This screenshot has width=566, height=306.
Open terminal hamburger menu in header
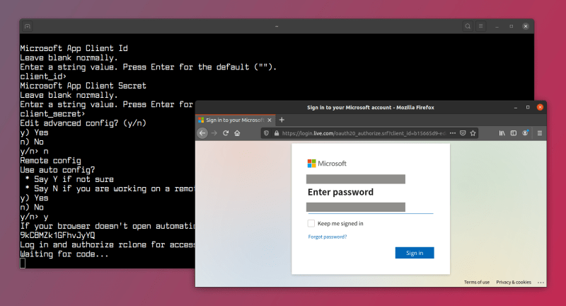[x=481, y=26]
